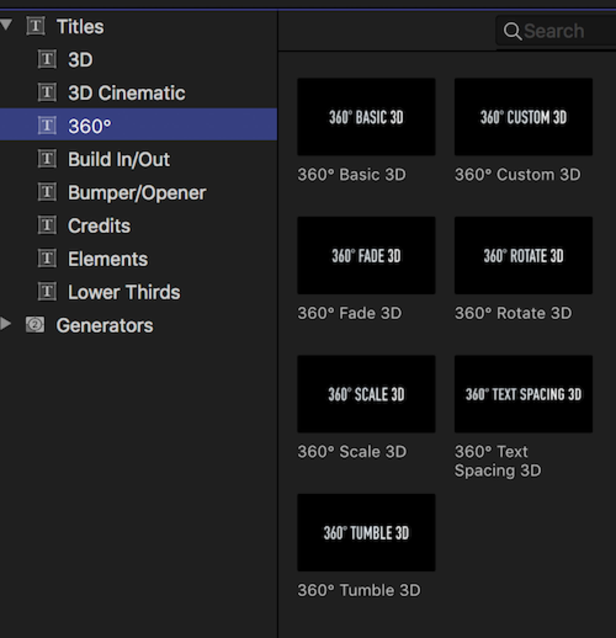616x638 pixels.
Task: Click the Bumper/Opener category icon
Action: click(x=47, y=192)
